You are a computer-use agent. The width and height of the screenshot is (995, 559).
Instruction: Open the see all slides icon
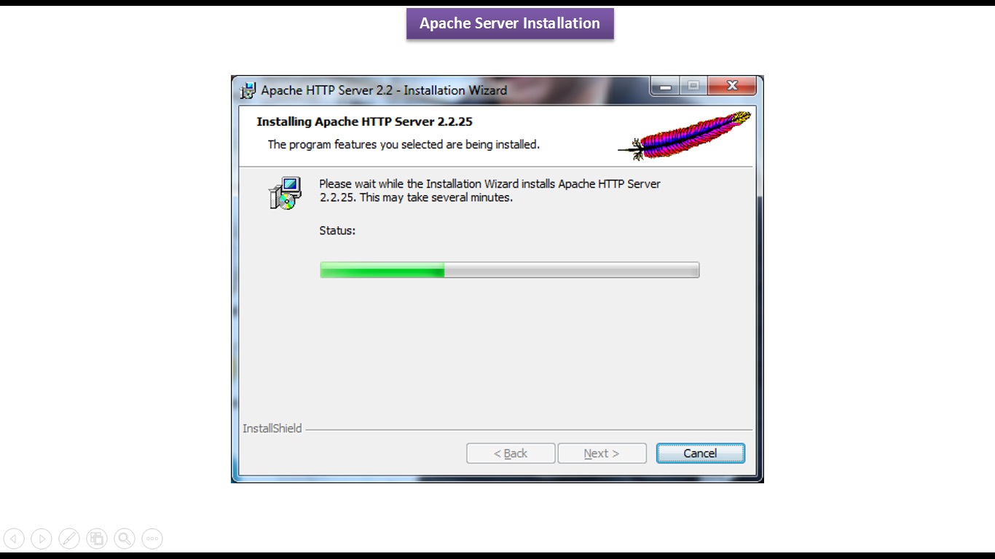coord(97,539)
